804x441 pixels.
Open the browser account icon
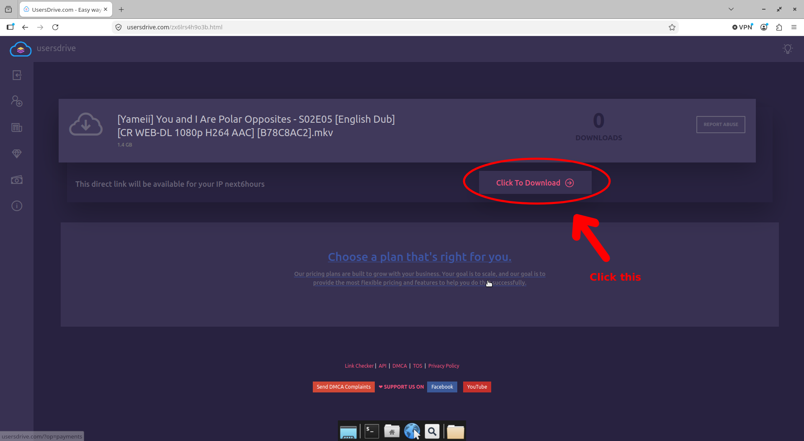(764, 27)
